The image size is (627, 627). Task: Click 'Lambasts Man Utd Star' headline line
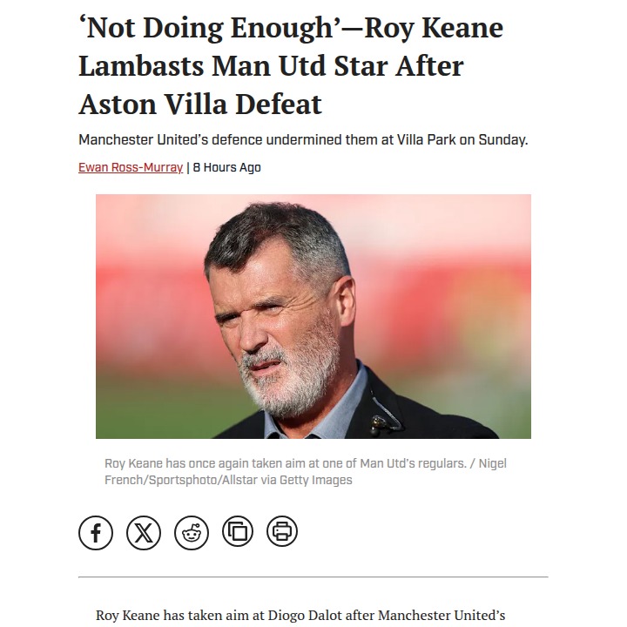pos(271,66)
